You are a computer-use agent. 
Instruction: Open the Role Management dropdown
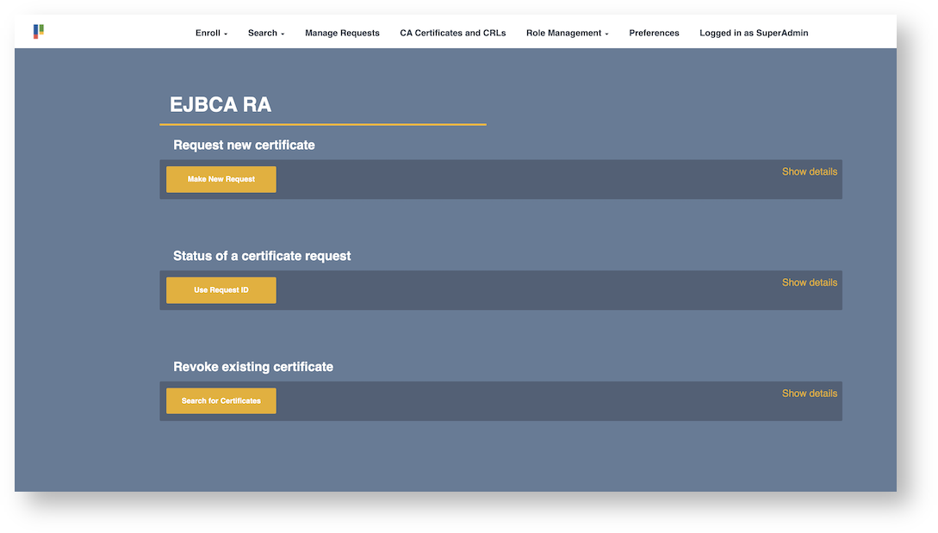563,33
